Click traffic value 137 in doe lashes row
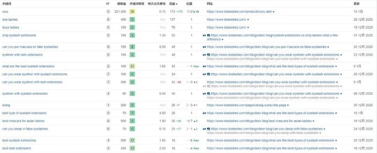Screen dimensions: 377x153 pos(172,20)
